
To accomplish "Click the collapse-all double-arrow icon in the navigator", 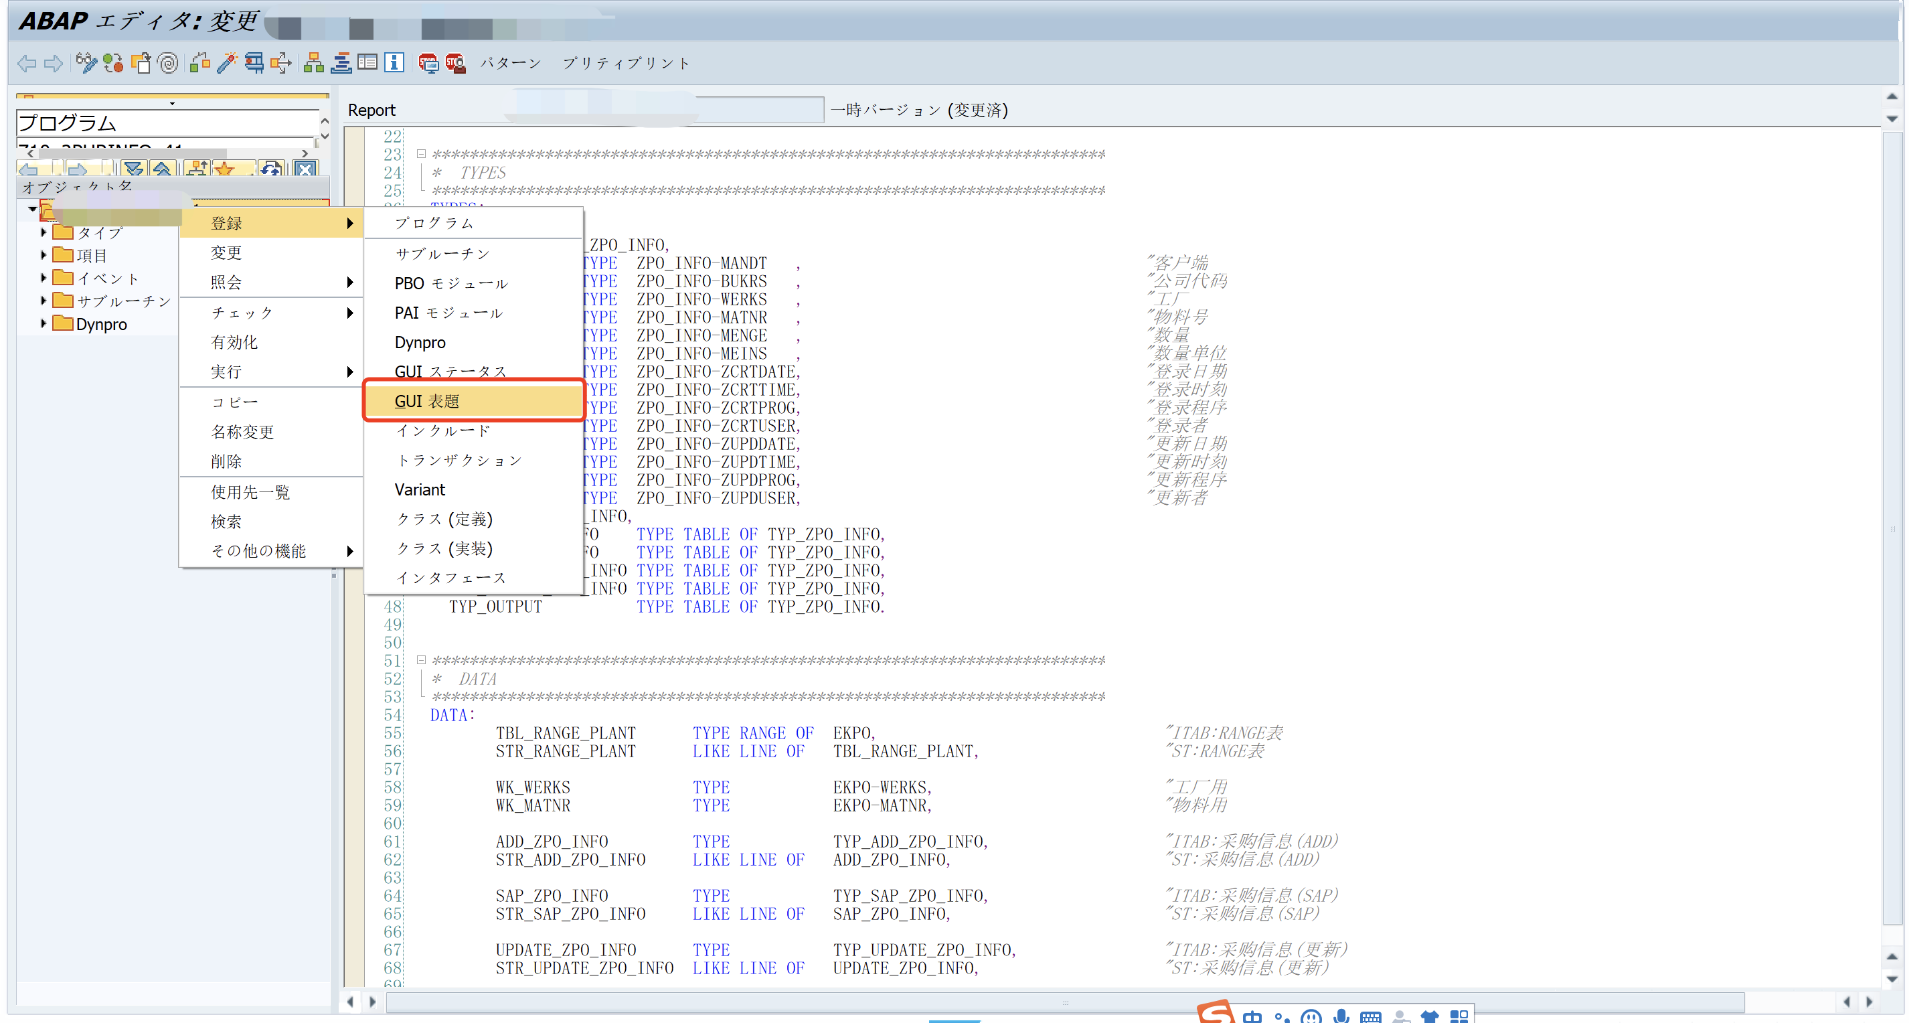I will pyautogui.click(x=162, y=169).
